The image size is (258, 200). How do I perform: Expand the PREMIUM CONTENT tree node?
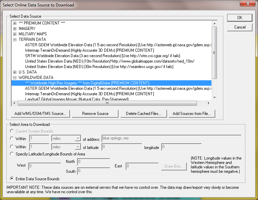click(x=15, y=23)
